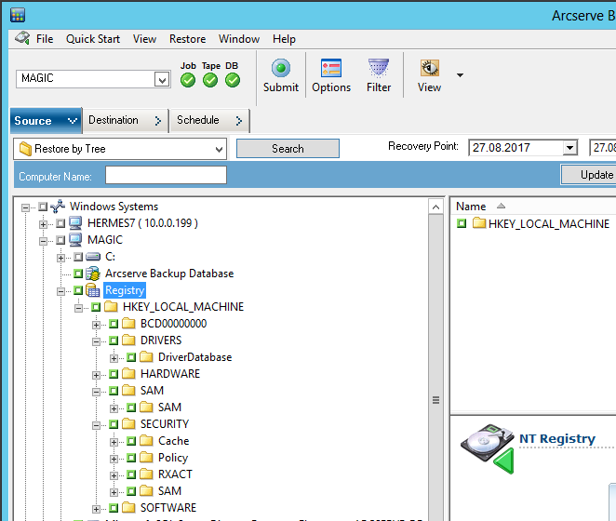Image resolution: width=616 pixels, height=521 pixels.
Task: Sort by the Name column header
Action: (x=471, y=207)
